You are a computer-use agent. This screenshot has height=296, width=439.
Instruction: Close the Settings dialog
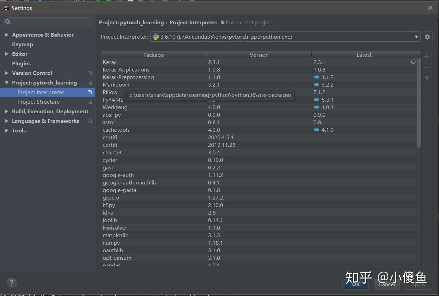point(430,8)
